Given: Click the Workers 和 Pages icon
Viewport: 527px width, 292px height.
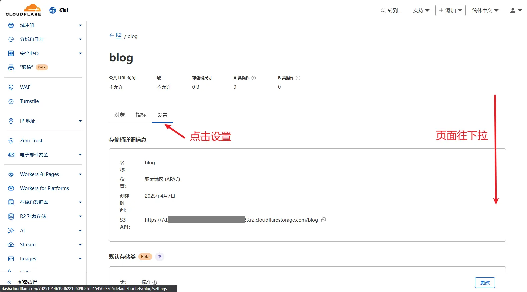Looking at the screenshot, I should [x=11, y=174].
